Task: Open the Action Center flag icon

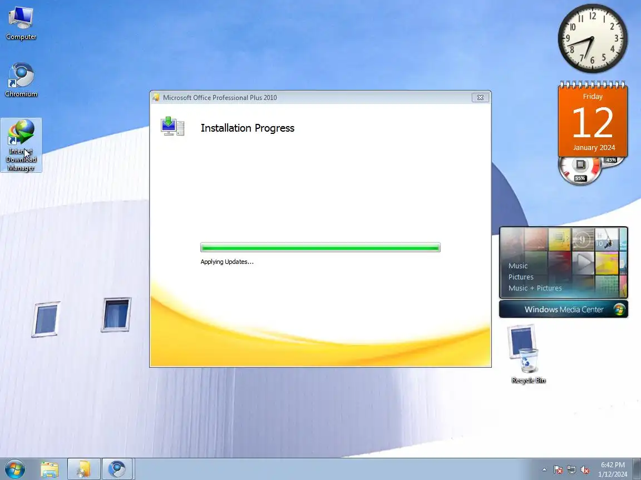Action: coord(558,470)
